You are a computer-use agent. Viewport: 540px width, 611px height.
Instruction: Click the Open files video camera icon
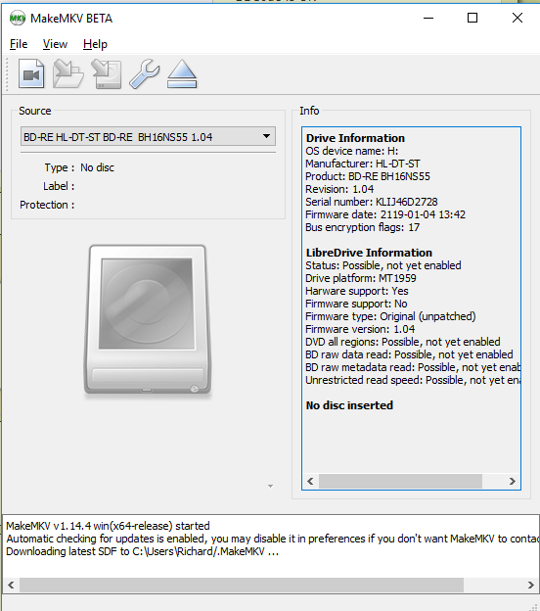(x=31, y=73)
